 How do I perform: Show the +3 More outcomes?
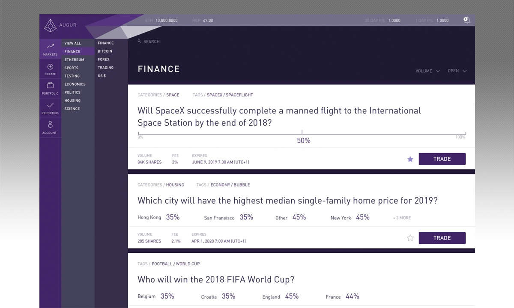coord(402,218)
